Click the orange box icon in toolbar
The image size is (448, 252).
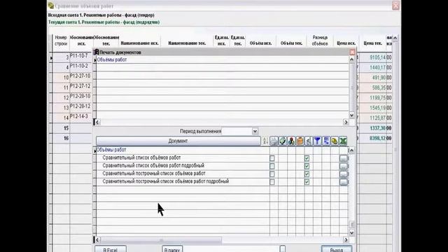pos(300,141)
